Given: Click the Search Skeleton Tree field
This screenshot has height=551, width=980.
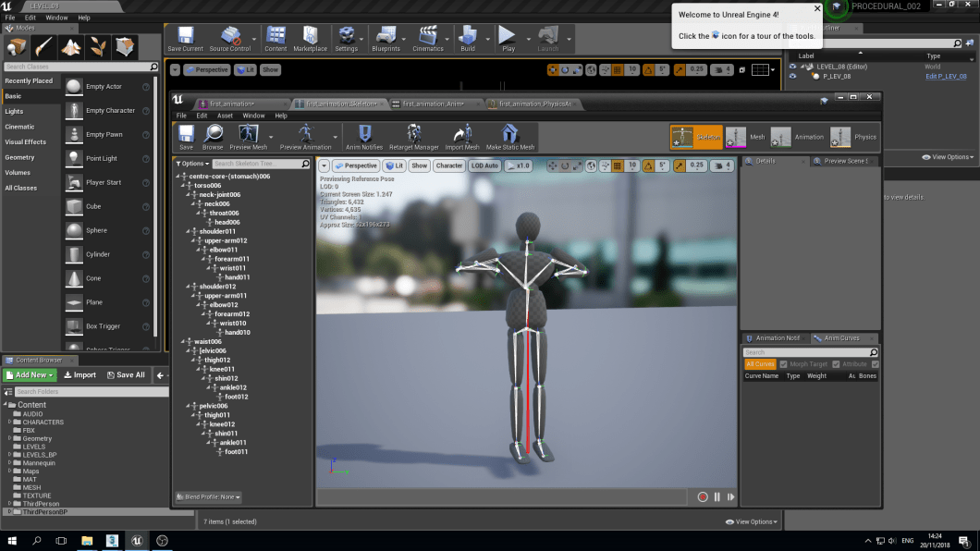Looking at the screenshot, I should [261, 164].
